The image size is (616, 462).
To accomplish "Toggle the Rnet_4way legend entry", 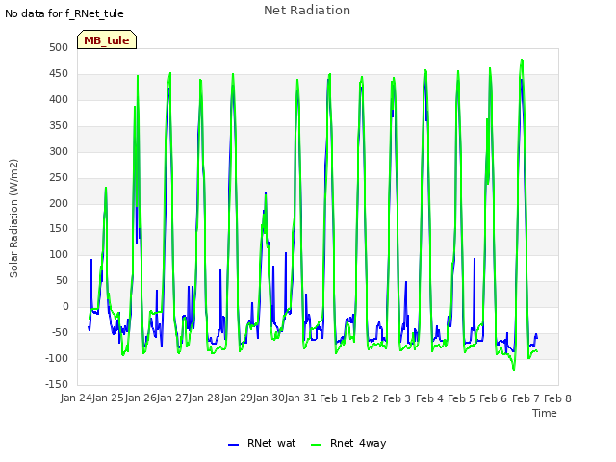I will (348, 443).
